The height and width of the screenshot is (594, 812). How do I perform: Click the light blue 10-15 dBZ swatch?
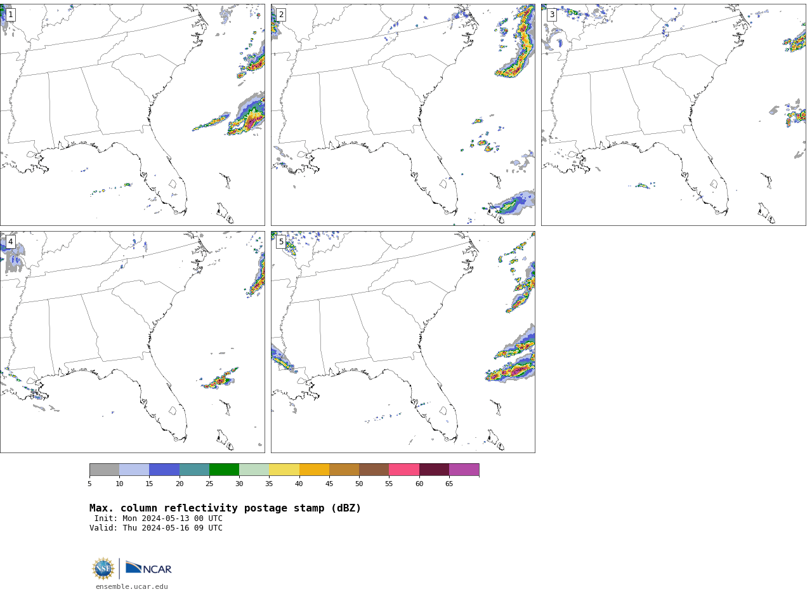click(134, 470)
